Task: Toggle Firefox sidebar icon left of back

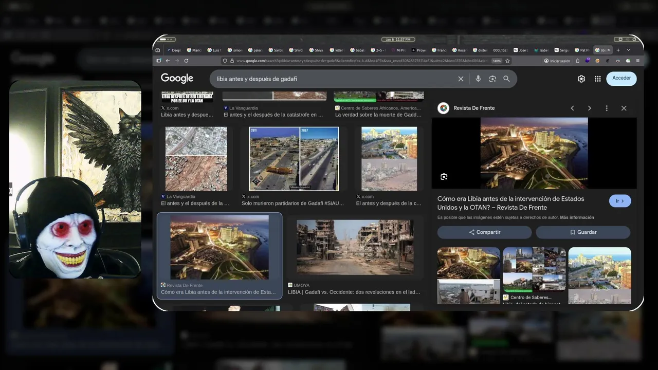Action: pyautogui.click(x=158, y=61)
